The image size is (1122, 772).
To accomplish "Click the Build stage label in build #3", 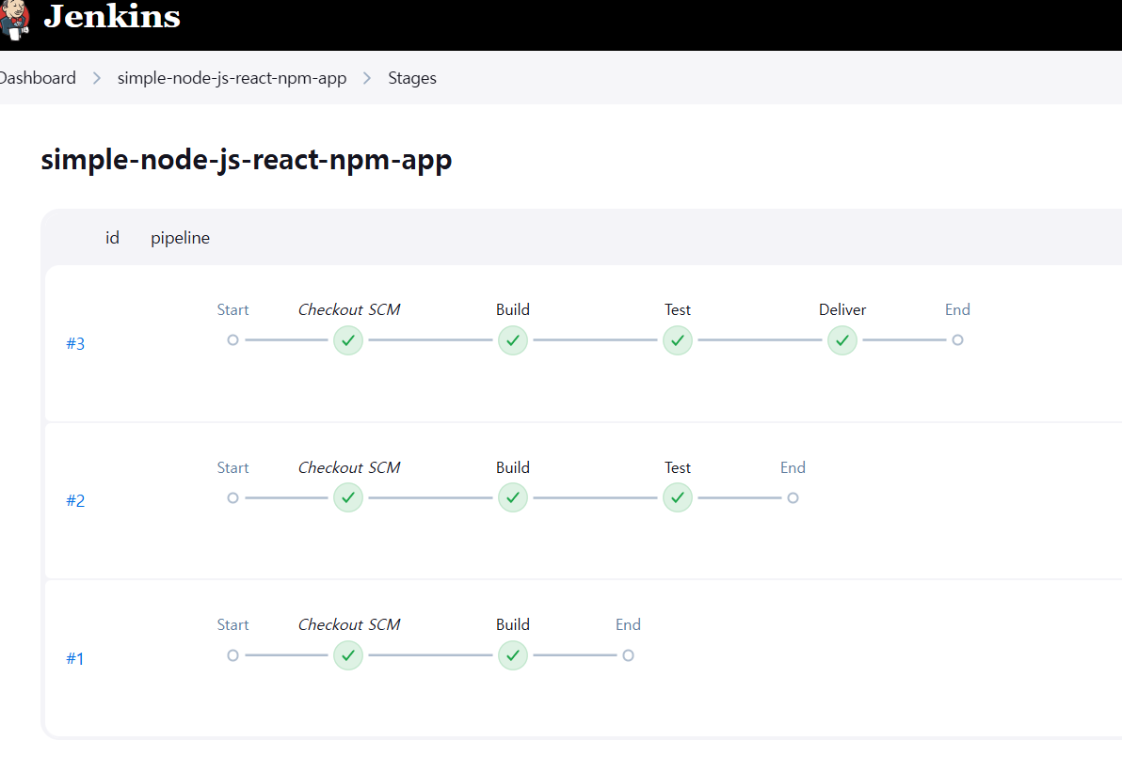I will 513,309.
